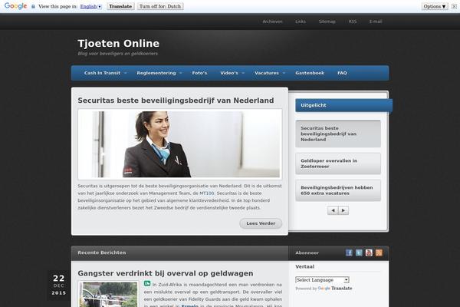Go to the Foto's page
Image resolution: width=460 pixels, height=307 pixels.
pos(199,73)
